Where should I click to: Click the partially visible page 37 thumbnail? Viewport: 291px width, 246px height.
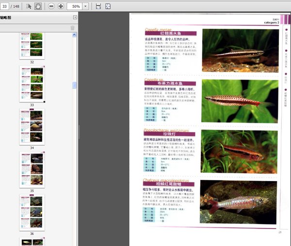(x=32, y=242)
